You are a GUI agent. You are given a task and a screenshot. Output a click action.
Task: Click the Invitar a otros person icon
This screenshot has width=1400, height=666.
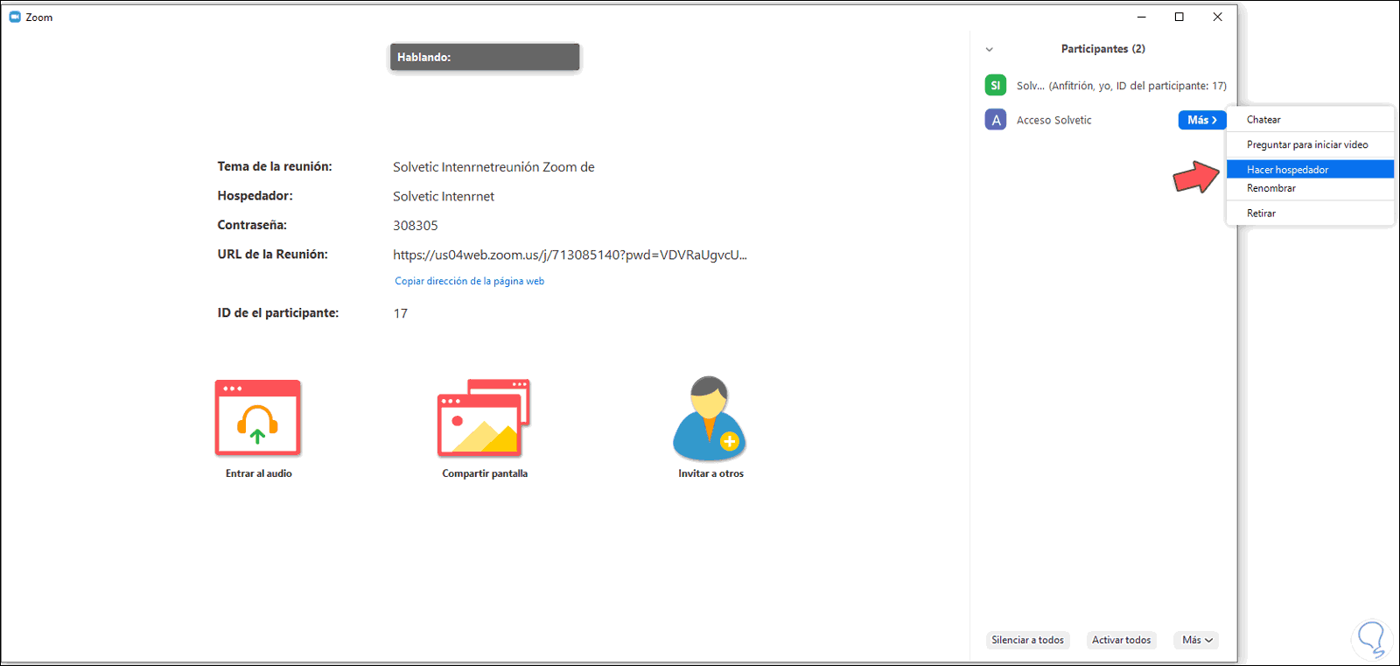(710, 418)
